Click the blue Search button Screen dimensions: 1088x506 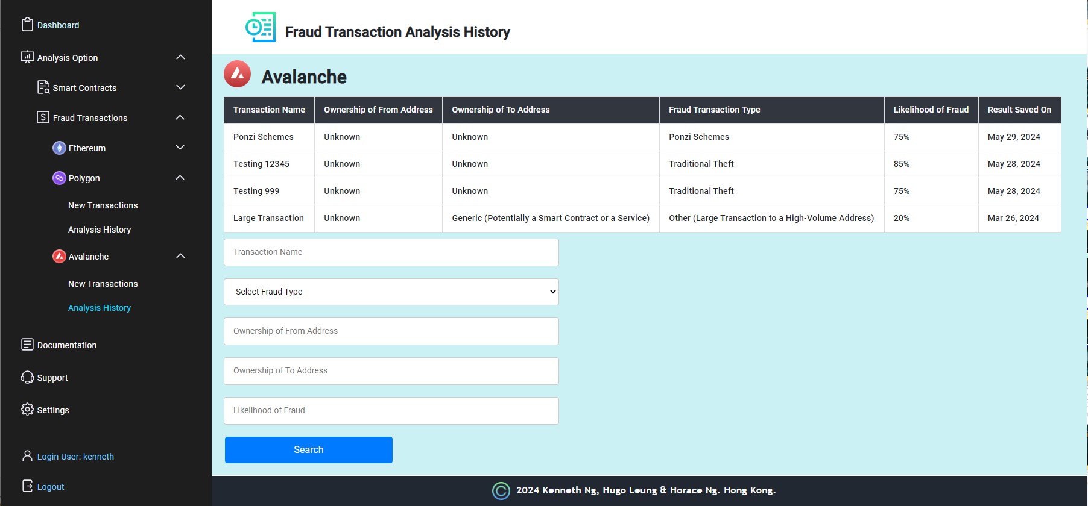point(309,450)
